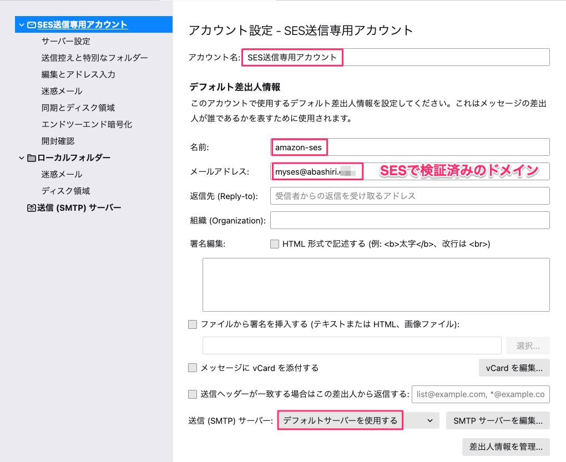Image resolution: width=566 pixels, height=462 pixels.
Task: Click the envelope icon beside SES送信専用アカウント
Action: (x=31, y=24)
